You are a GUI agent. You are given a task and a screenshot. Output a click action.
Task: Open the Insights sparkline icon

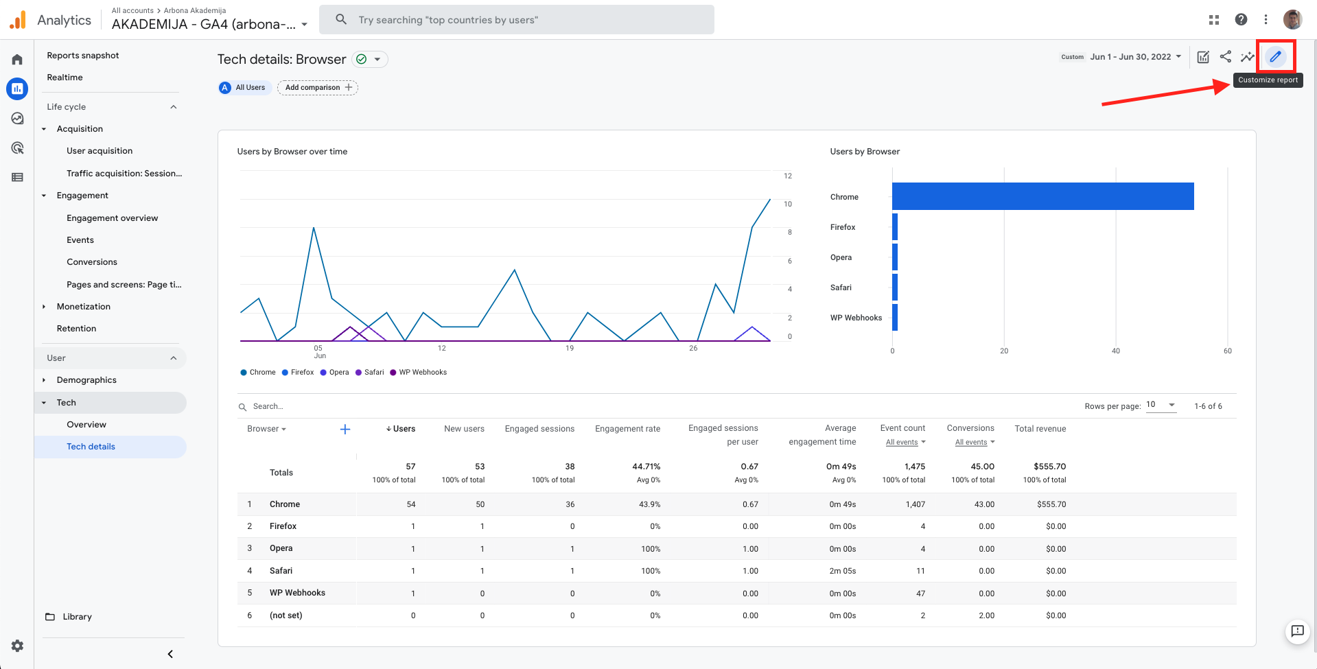[x=1247, y=57]
